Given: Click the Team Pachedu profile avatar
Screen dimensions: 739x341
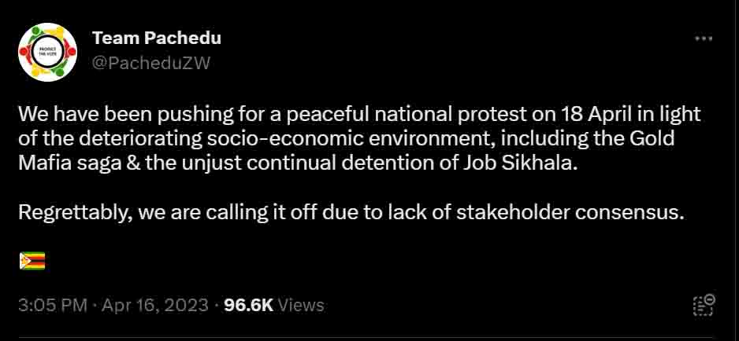Looking at the screenshot, I should (x=47, y=53).
